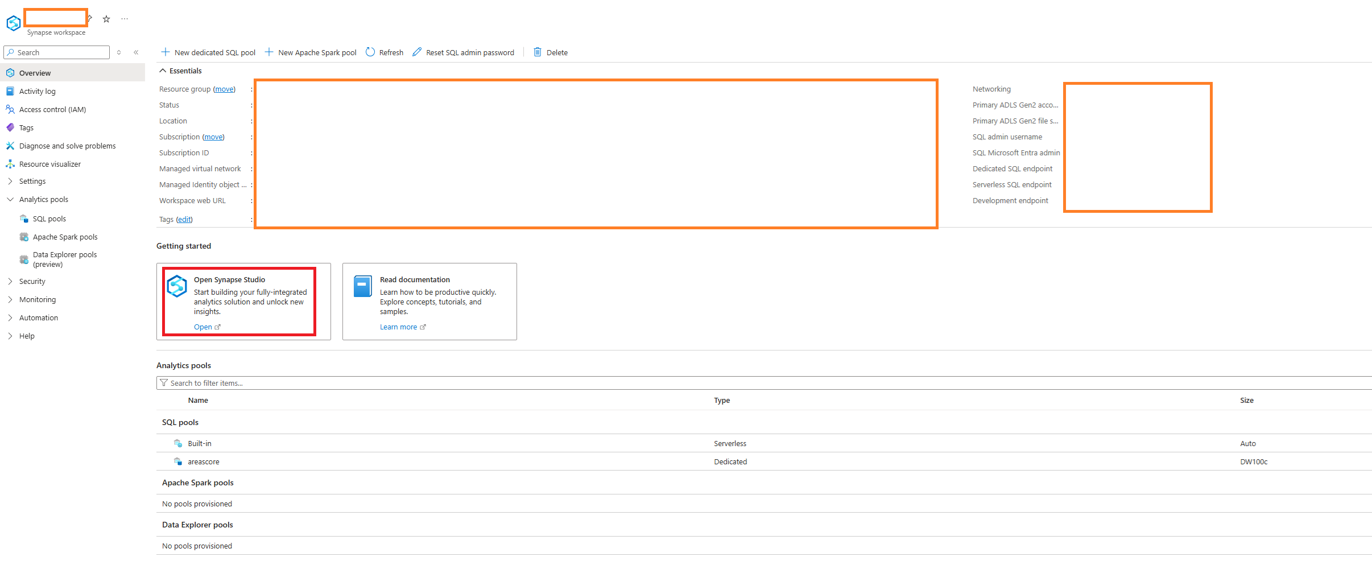
Task: Expand the Security menu group
Action: tap(10, 282)
